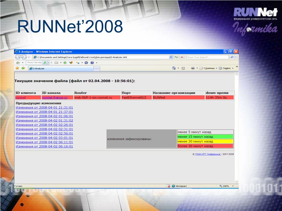
Task: Click the green 'менее 15 минут назад' legend
Action: 205,137
